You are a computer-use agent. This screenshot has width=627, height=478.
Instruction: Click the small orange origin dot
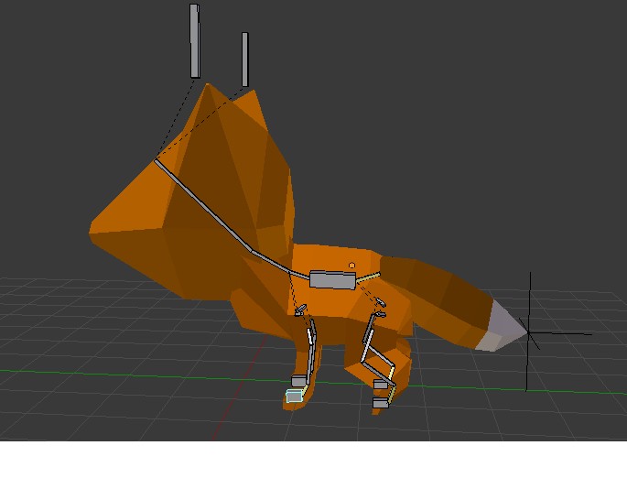351,266
